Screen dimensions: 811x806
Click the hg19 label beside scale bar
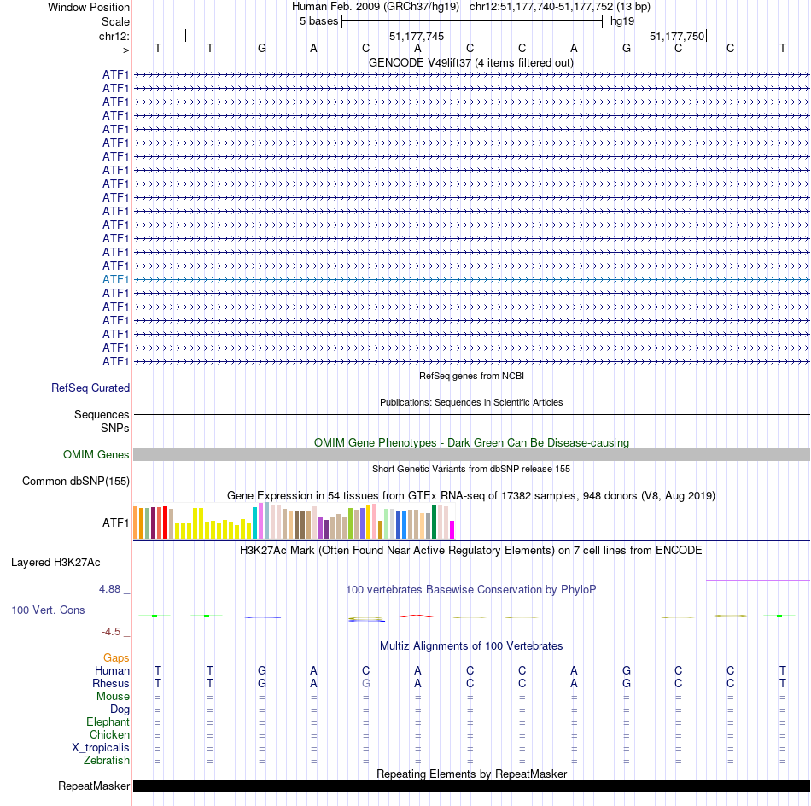(622, 21)
